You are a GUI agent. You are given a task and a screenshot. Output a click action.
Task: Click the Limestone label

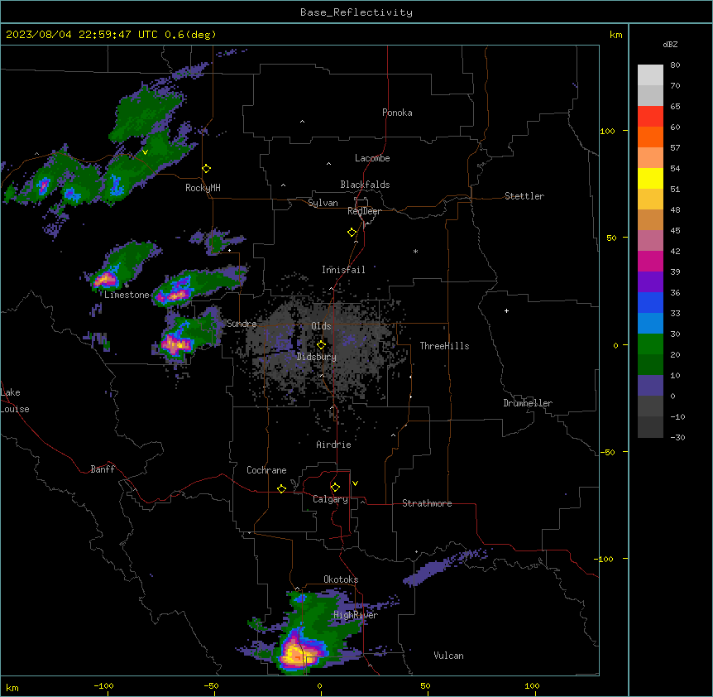(x=127, y=295)
